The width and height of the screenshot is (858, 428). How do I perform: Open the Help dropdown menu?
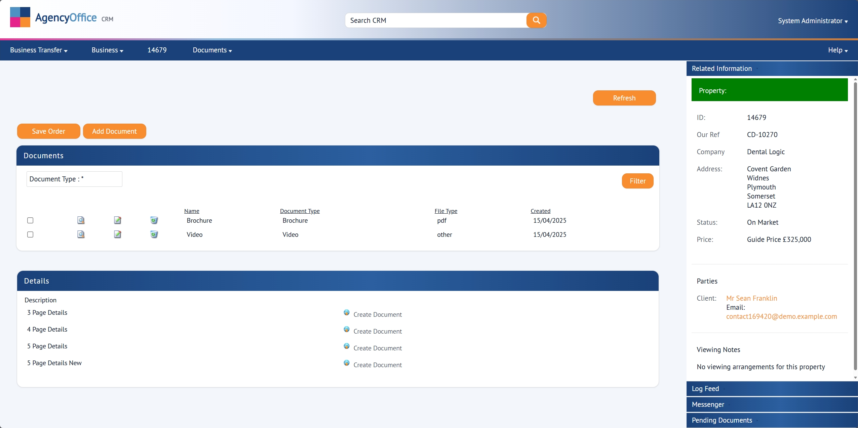click(x=837, y=50)
